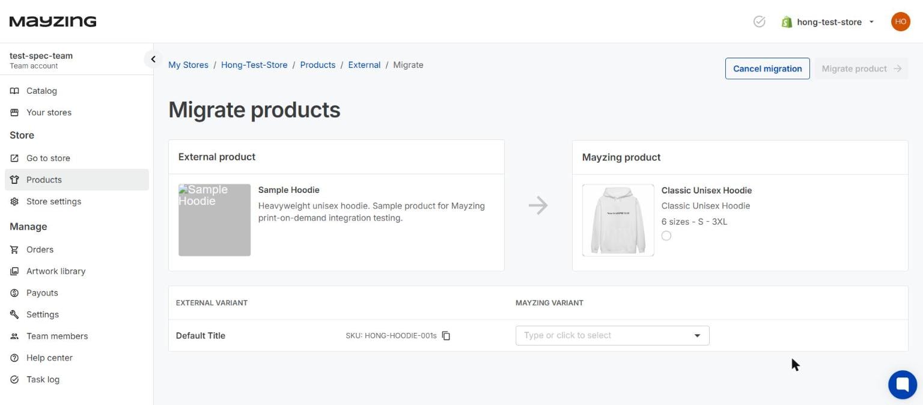Click the Sample Hoodie broken image thumbnail

215,220
